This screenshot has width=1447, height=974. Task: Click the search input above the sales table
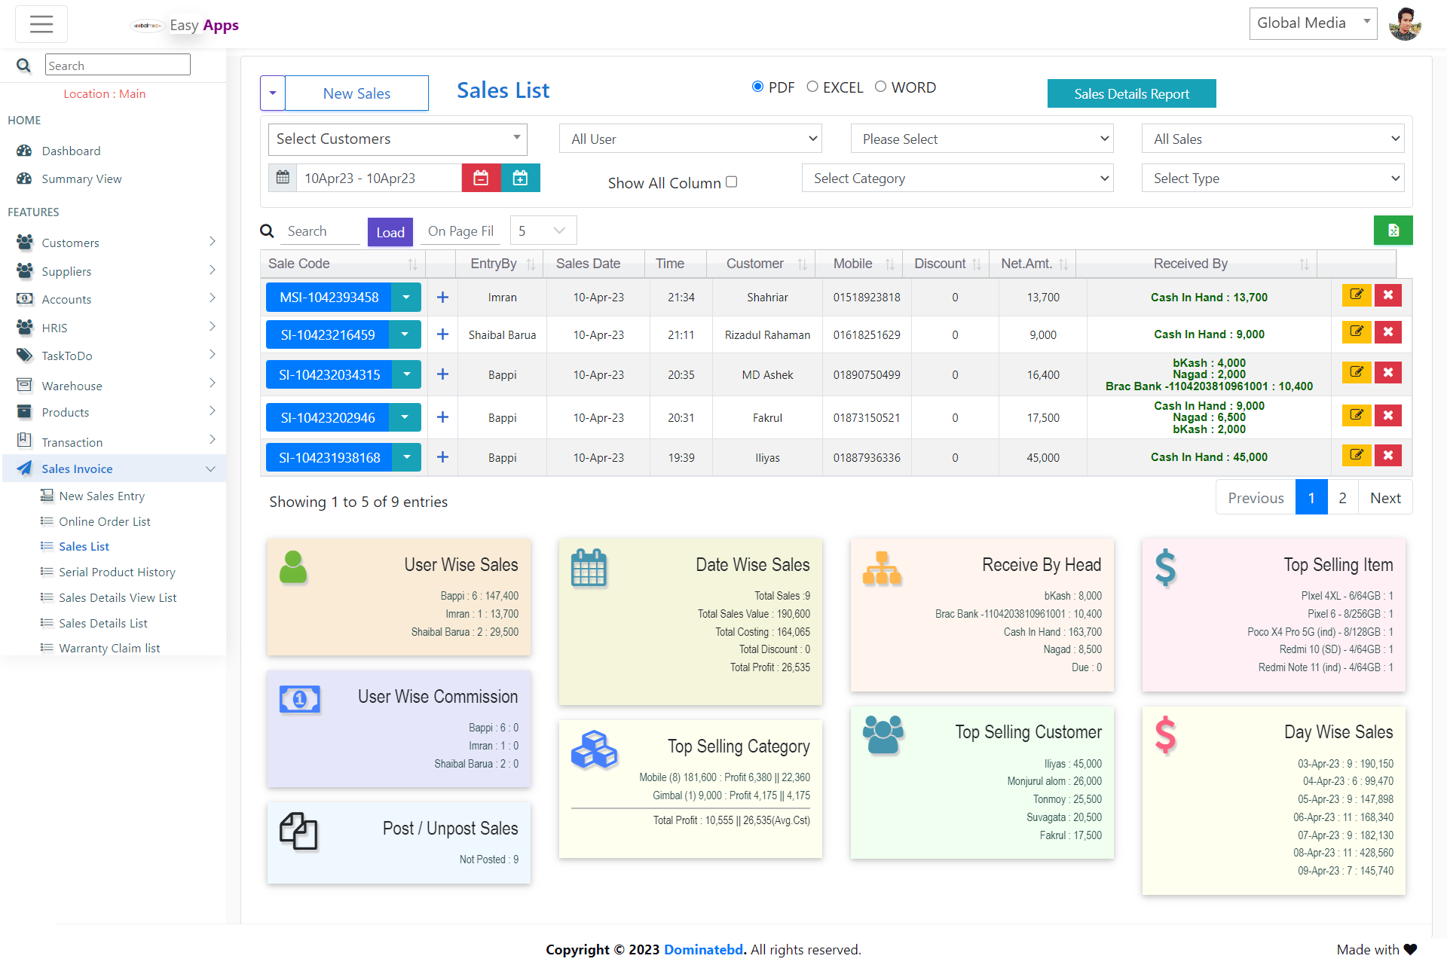pos(322,231)
